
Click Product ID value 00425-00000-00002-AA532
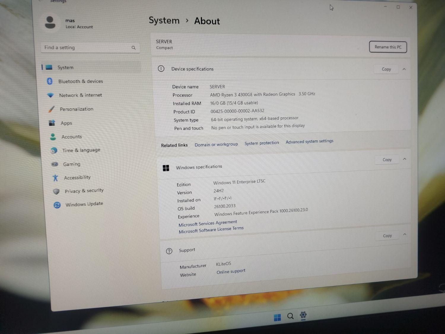[237, 111]
